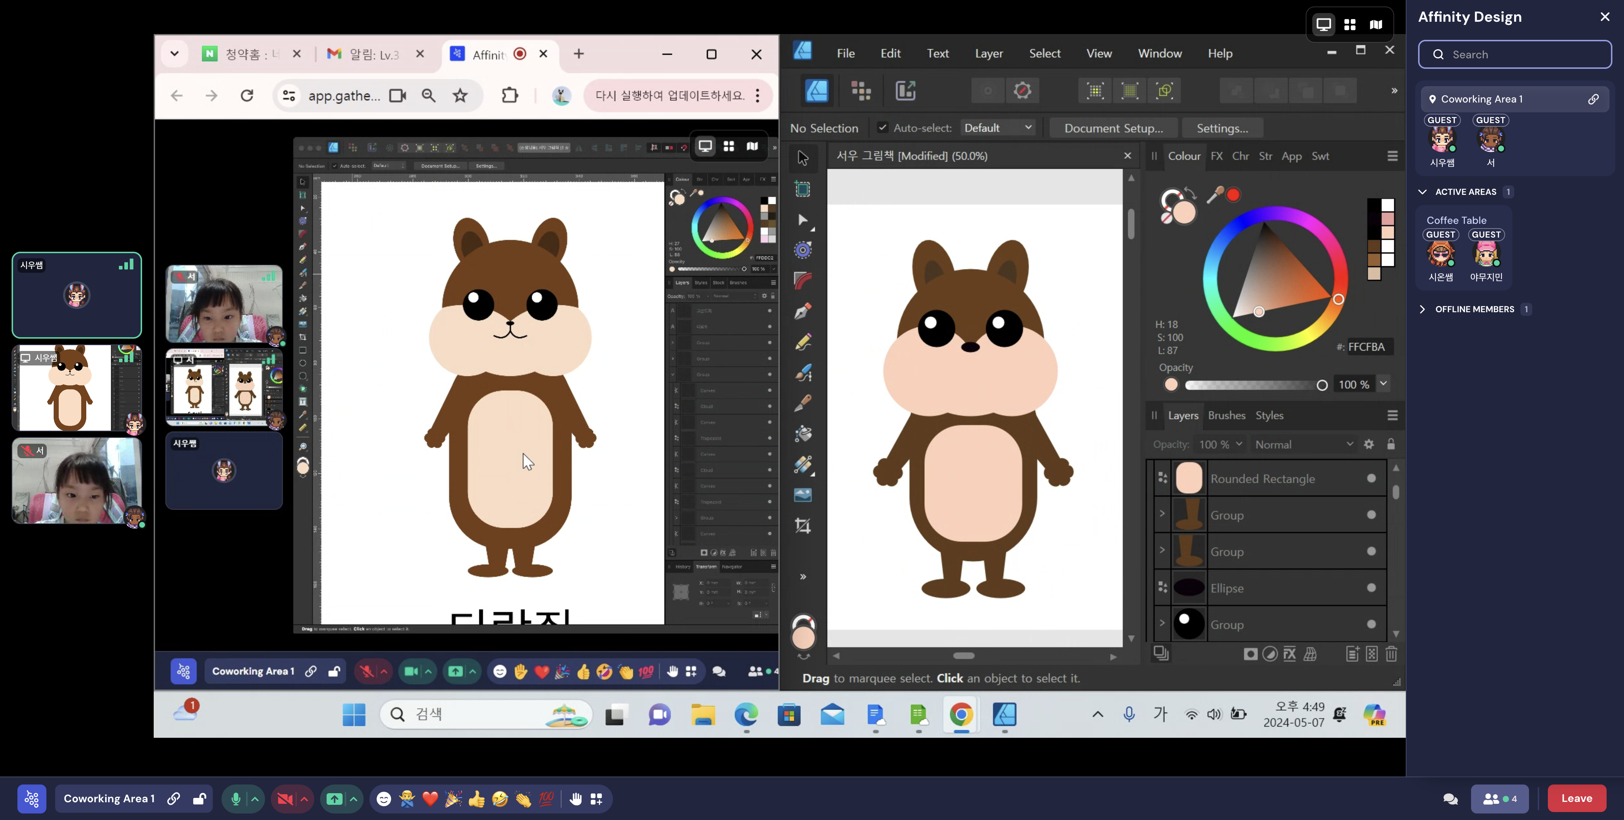Screen dimensions: 1624x820
Task: Lock layer with padlock icon
Action: [1391, 445]
